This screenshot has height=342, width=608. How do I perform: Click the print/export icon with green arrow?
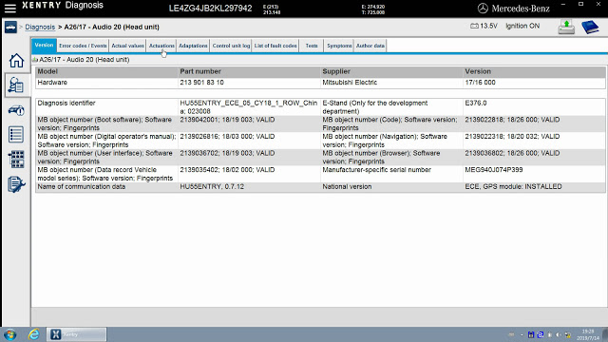pos(566,27)
